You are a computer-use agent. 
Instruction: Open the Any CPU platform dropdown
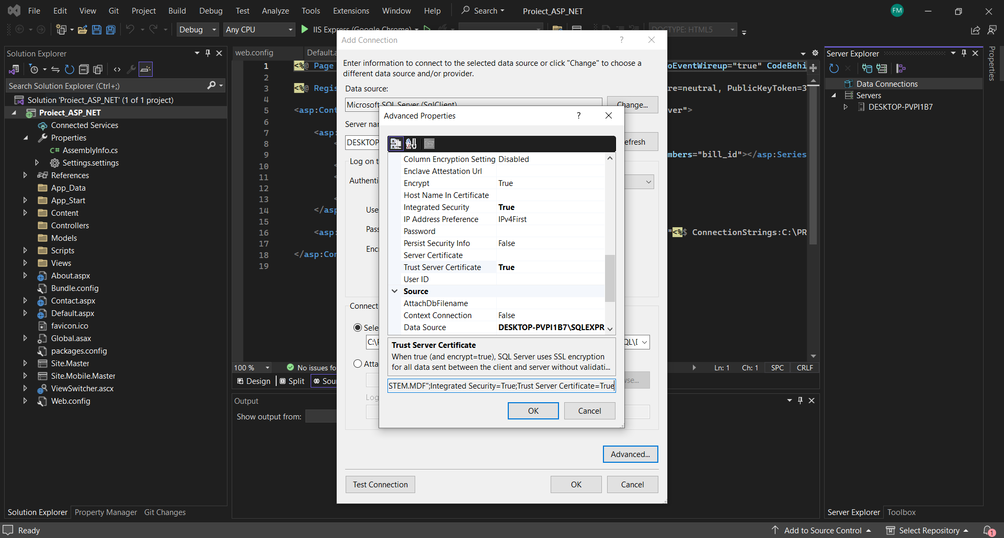pos(259,30)
